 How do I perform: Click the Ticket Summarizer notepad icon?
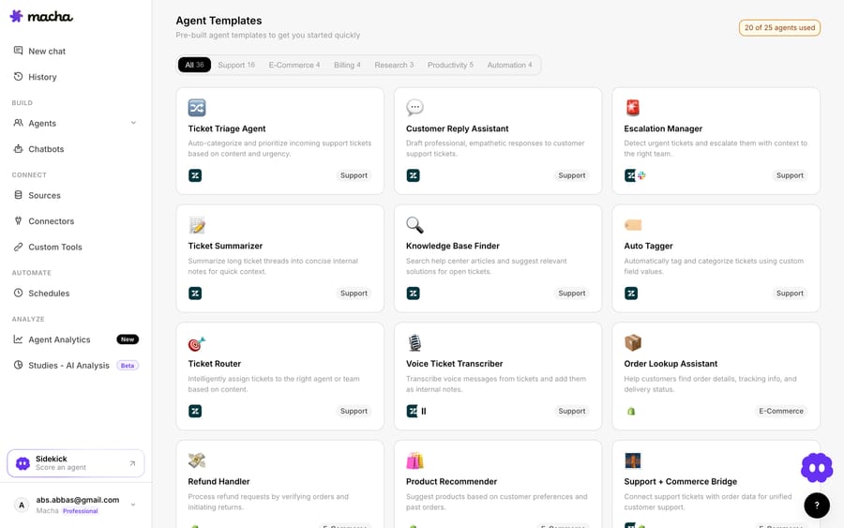pos(197,225)
